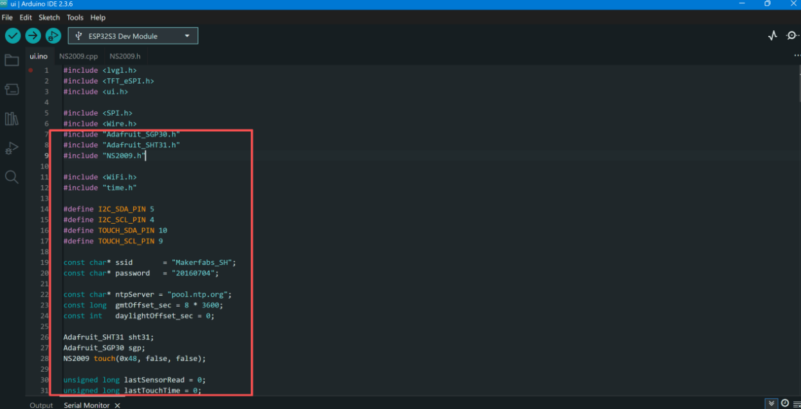Click the "Adafruit_SHT31 sht31;" line

(x=109, y=337)
